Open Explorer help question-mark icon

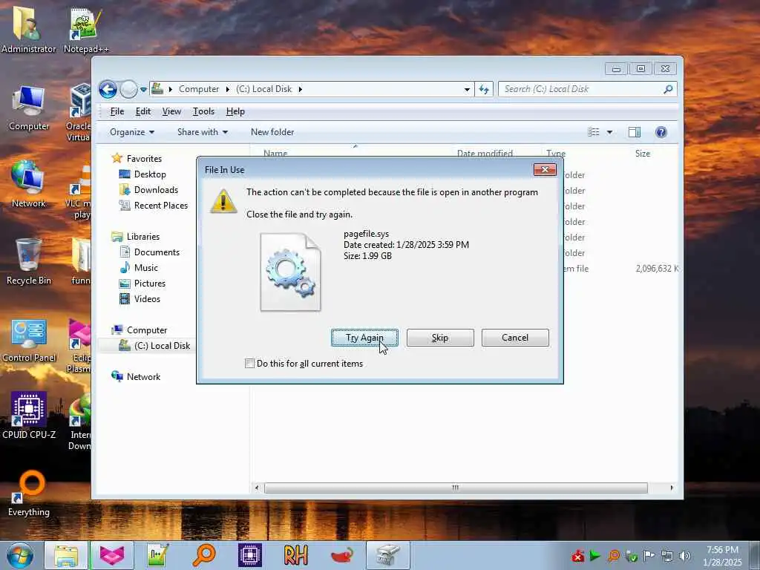click(x=661, y=132)
